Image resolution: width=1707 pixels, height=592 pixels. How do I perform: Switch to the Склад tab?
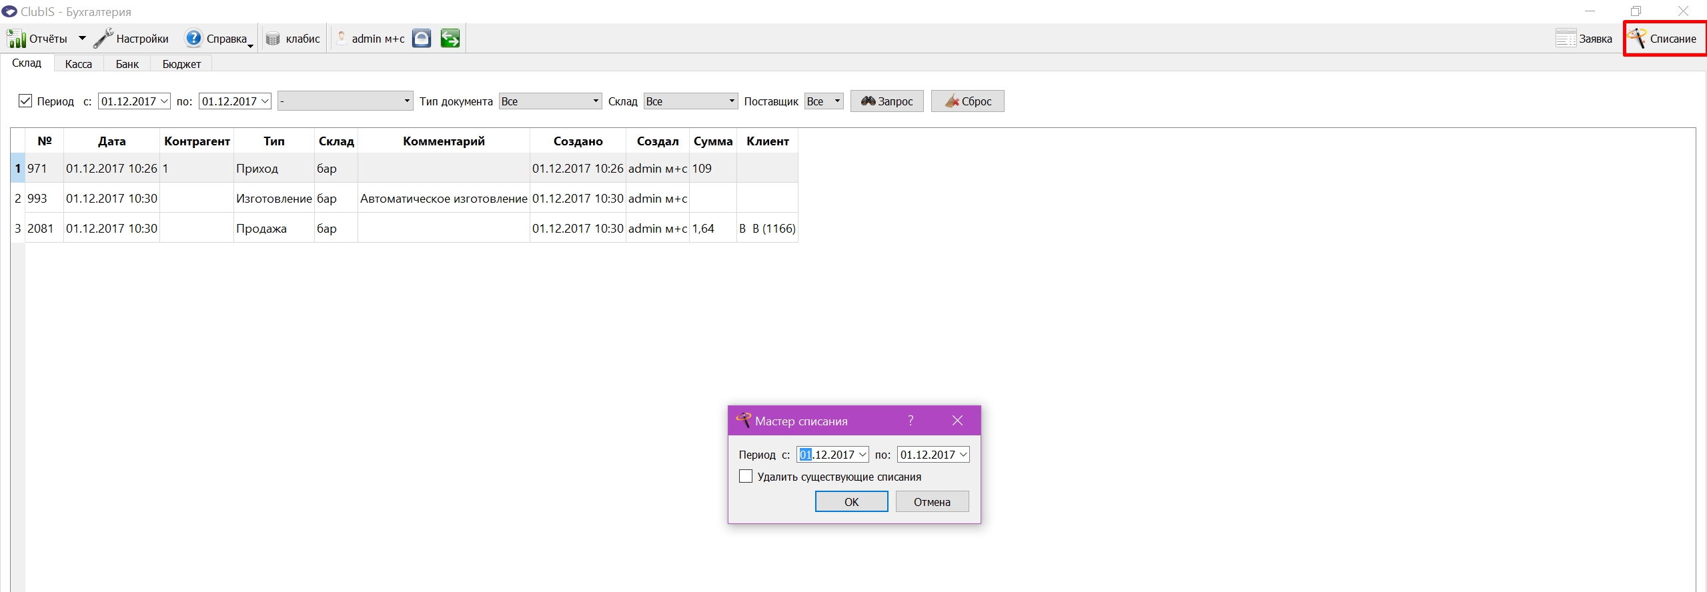[27, 63]
